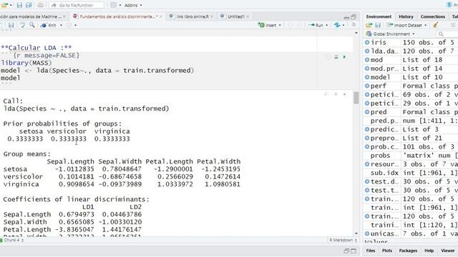458x257 pixels.
Task: Click the load workspace icon
Action: click(369, 26)
